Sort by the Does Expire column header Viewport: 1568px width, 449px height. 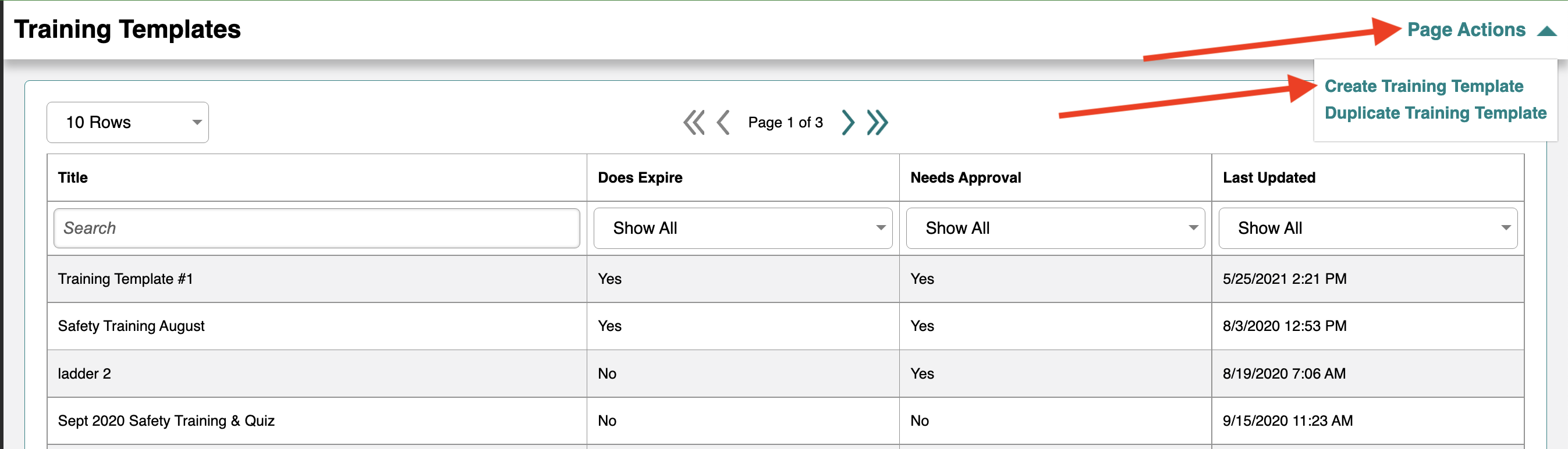[x=640, y=177]
